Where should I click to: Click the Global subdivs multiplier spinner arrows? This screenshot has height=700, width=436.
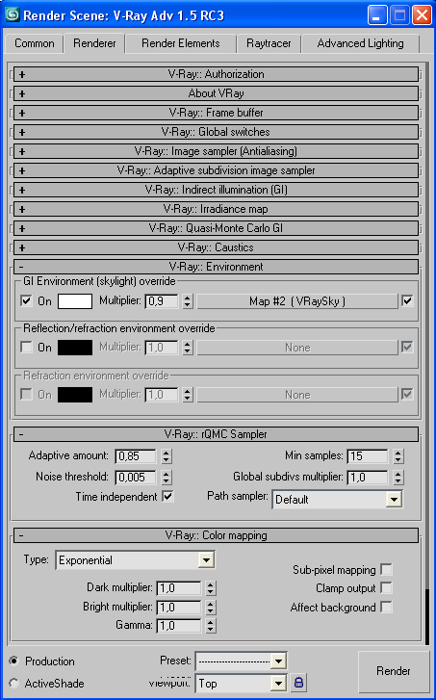click(x=398, y=478)
